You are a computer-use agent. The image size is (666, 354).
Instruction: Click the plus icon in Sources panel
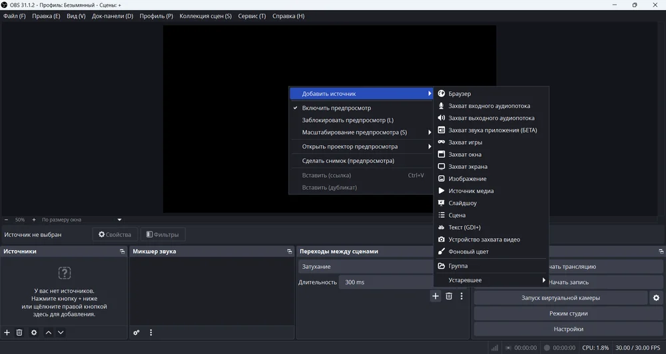tap(7, 333)
